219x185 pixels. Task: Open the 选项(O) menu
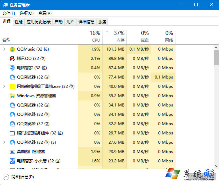27,13
